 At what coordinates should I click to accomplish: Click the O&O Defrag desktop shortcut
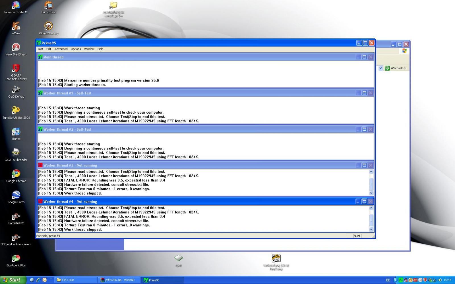(x=16, y=92)
